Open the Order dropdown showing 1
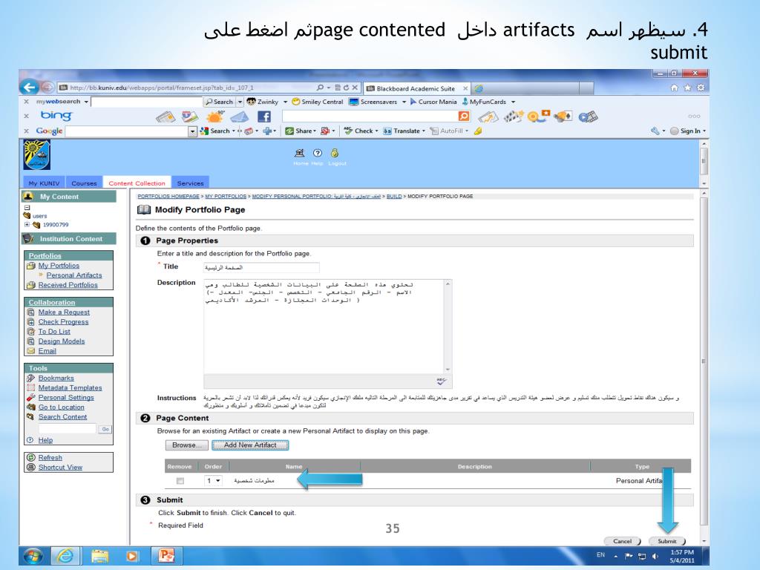Image resolution: width=760 pixels, height=570 pixels. point(213,481)
